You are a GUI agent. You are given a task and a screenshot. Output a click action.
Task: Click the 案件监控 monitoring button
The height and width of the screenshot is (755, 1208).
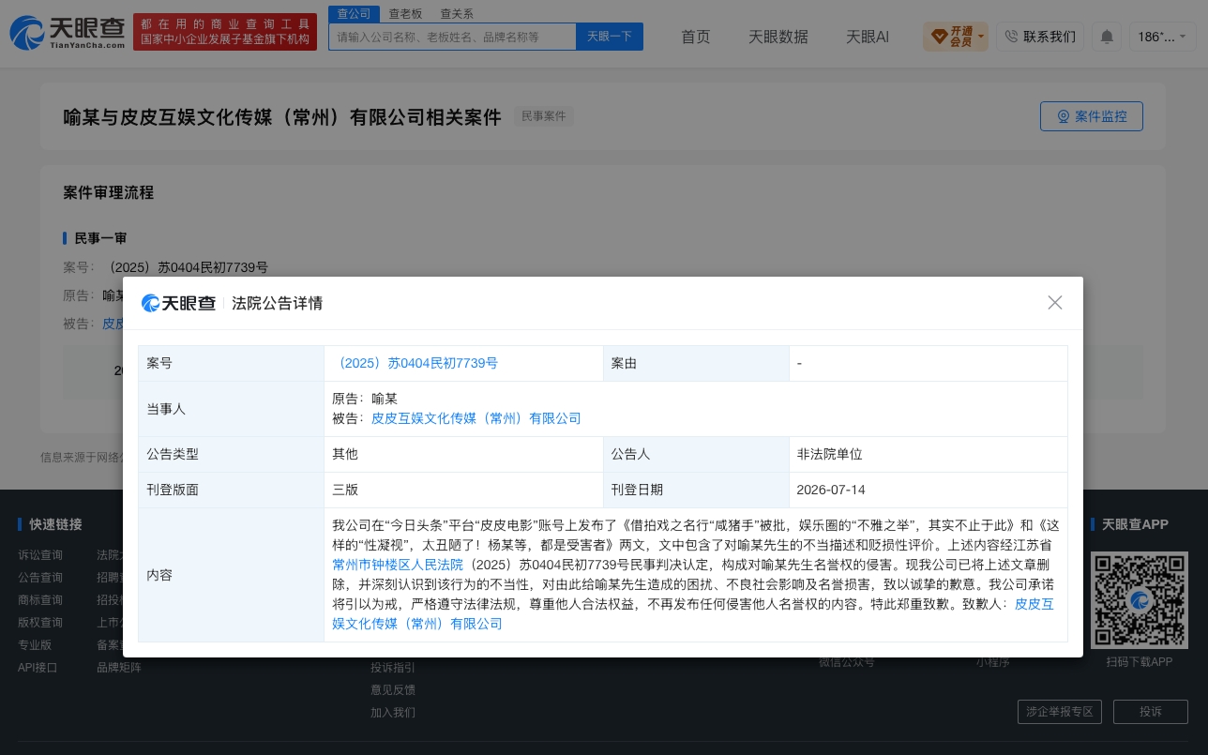1092,116
